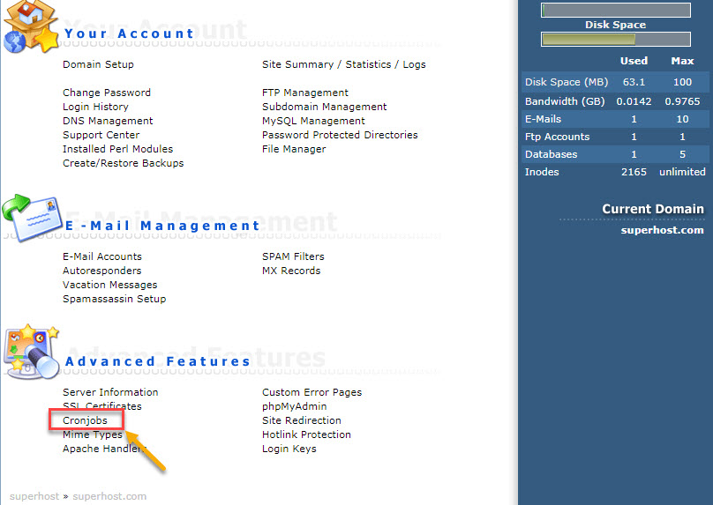Image resolution: width=713 pixels, height=505 pixels.
Task: Open the Cronjobs link
Action: click(x=85, y=420)
